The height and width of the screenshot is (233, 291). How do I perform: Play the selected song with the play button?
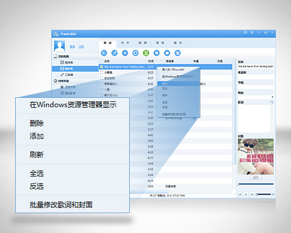[x=246, y=194]
